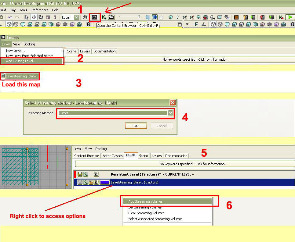Choose Add Streaming Volumes from context menu
The height and width of the screenshot is (242, 295).
167,201
